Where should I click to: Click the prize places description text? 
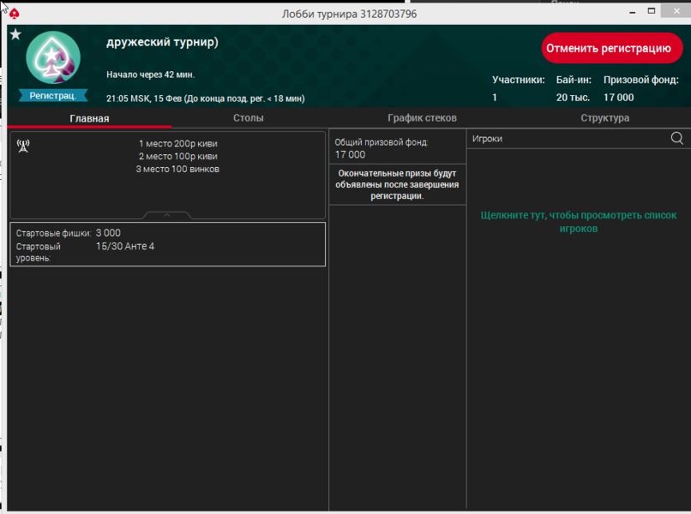click(x=177, y=157)
